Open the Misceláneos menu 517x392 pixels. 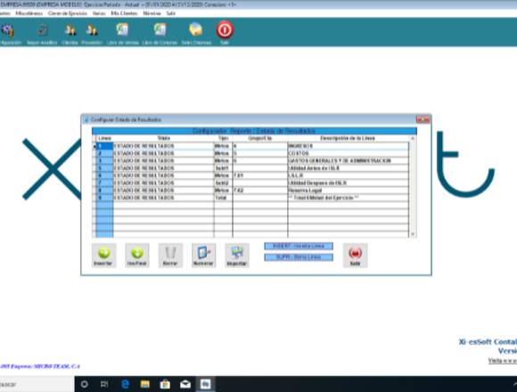29,13
